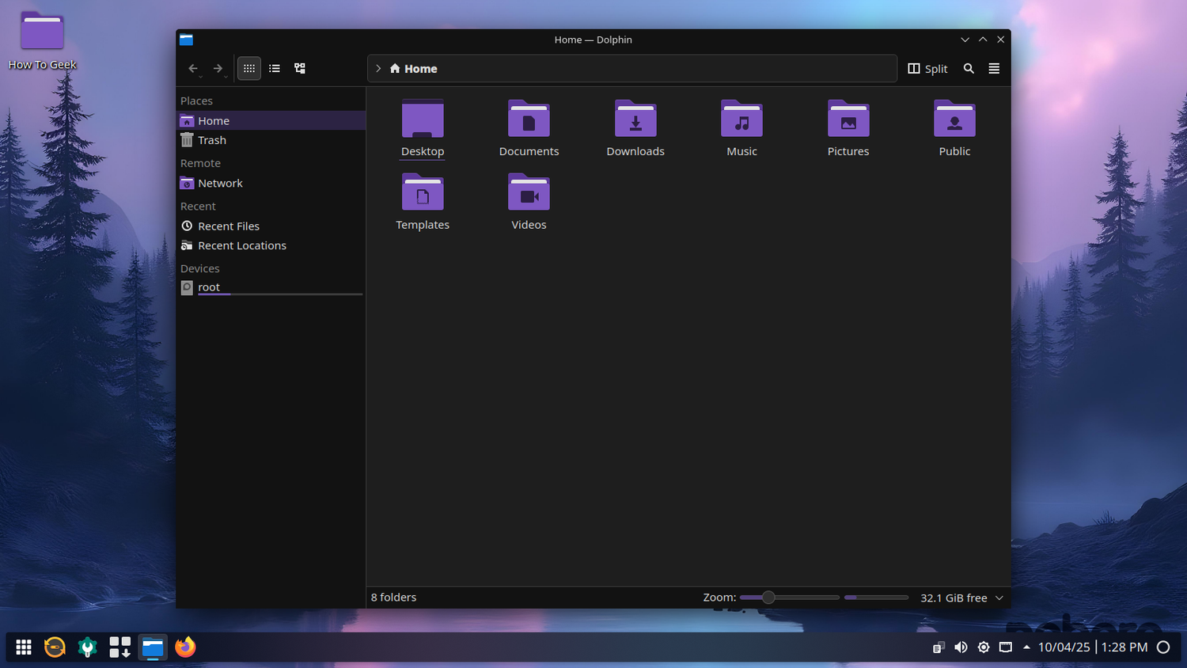Select the Public folder icon
Image resolution: width=1187 pixels, height=668 pixels.
coord(954,119)
